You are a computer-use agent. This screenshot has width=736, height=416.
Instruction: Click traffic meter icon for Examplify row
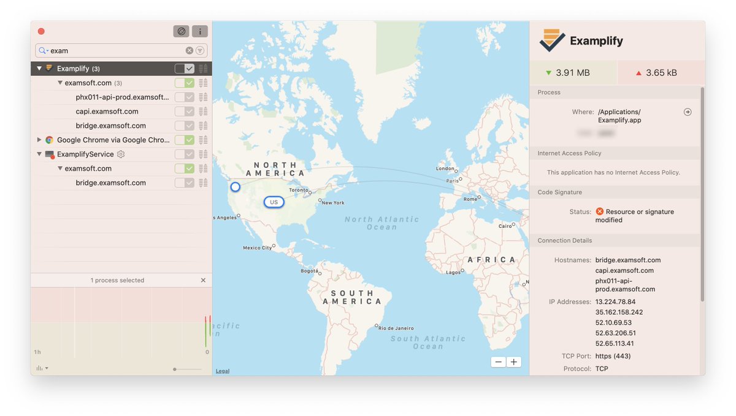(203, 69)
